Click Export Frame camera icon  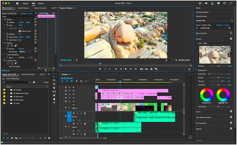click(151, 69)
